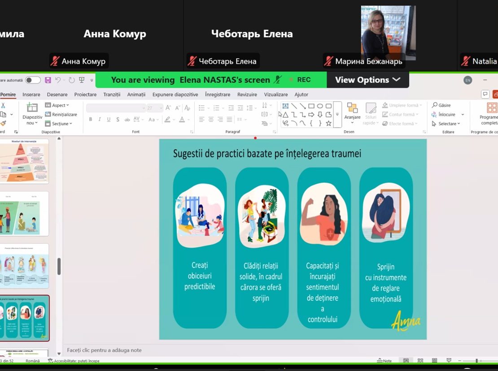Pick the oval shape from shapes gallery
498x371 pixels.
point(320,106)
